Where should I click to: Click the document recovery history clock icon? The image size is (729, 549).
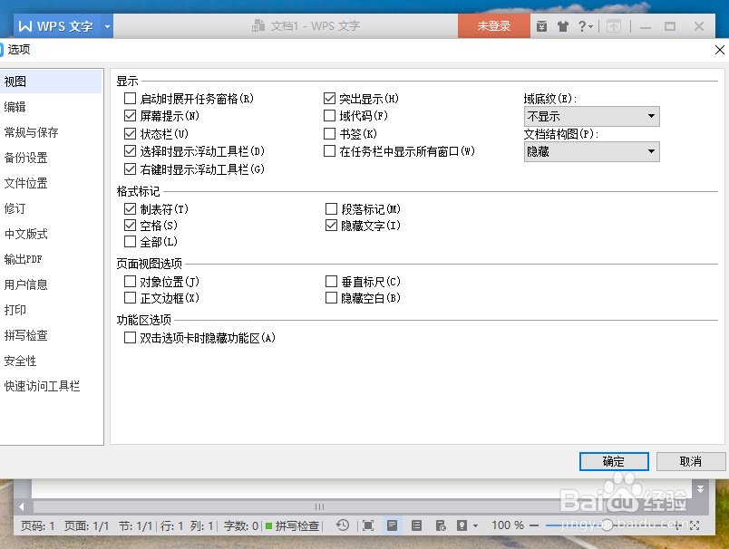coord(343,525)
